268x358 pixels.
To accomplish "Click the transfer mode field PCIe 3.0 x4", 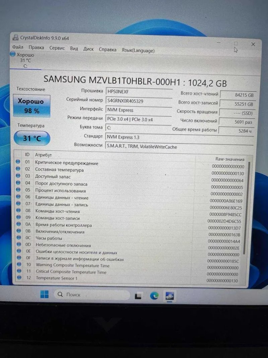I will 138,119.
